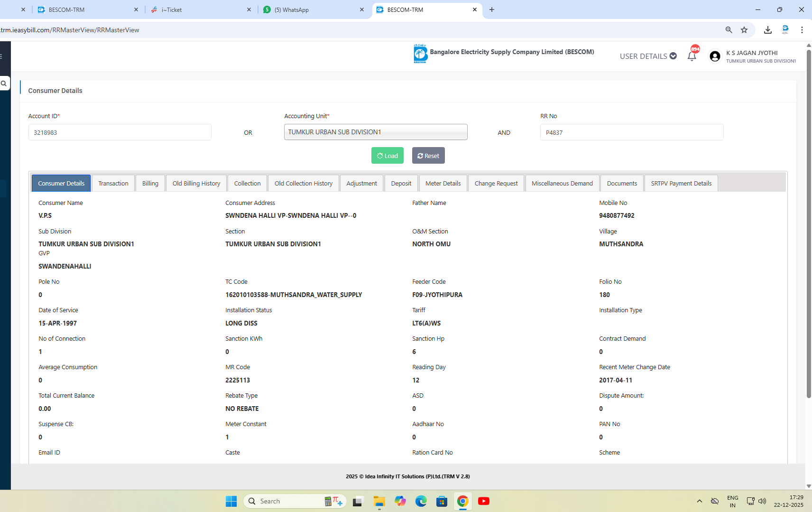This screenshot has height=512, width=812.
Task: Click the BESCOM logo
Action: coord(420,54)
